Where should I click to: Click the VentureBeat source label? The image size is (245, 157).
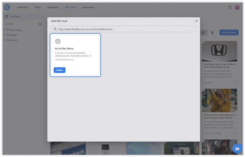tap(208, 82)
